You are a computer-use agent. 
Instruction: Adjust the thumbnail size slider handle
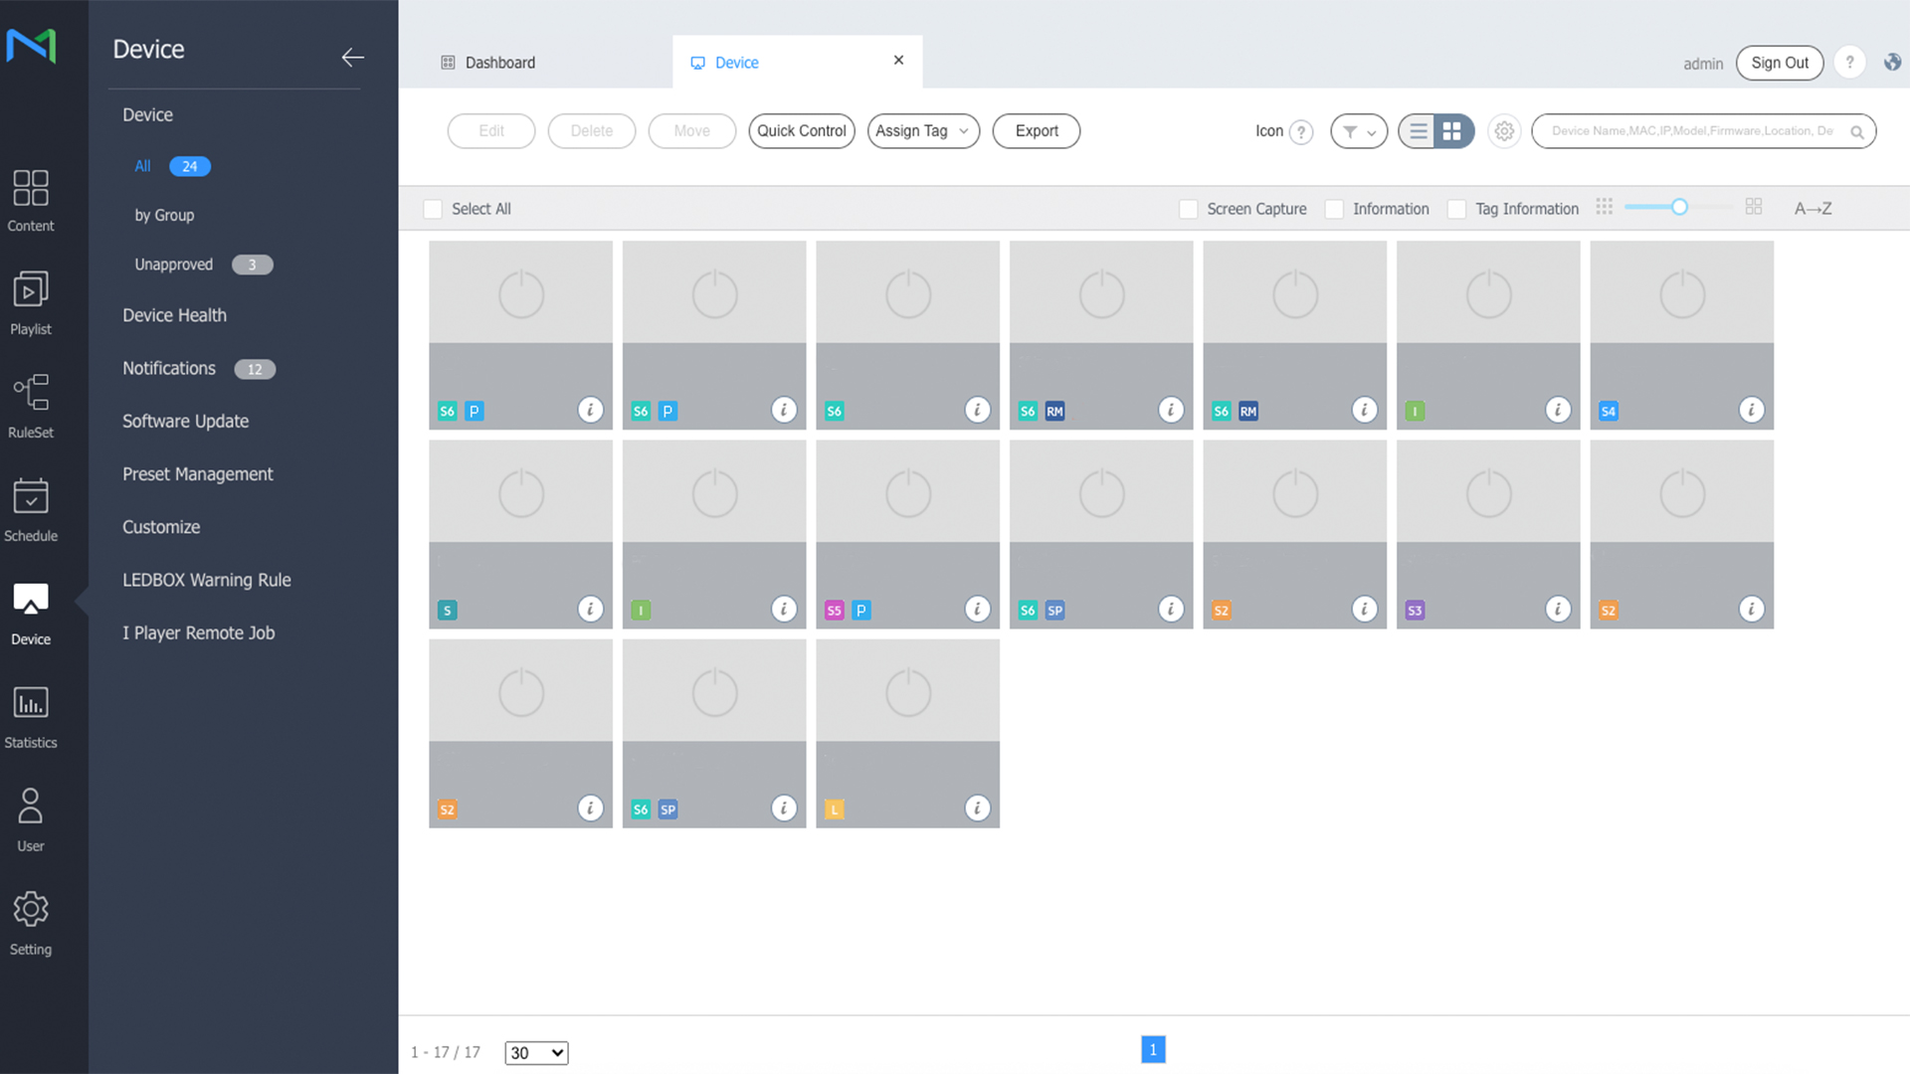tap(1679, 207)
